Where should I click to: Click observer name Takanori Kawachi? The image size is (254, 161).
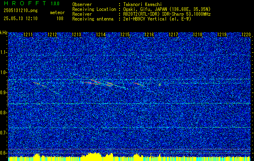[x=143, y=4]
